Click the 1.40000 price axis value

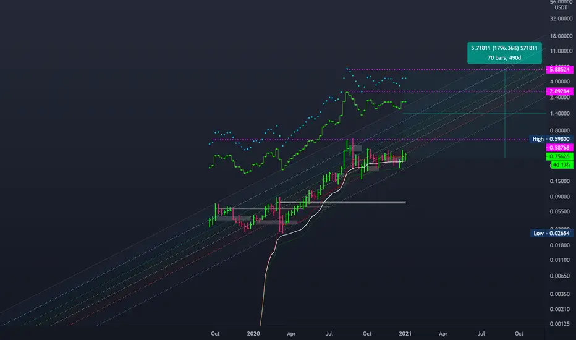[561, 113]
